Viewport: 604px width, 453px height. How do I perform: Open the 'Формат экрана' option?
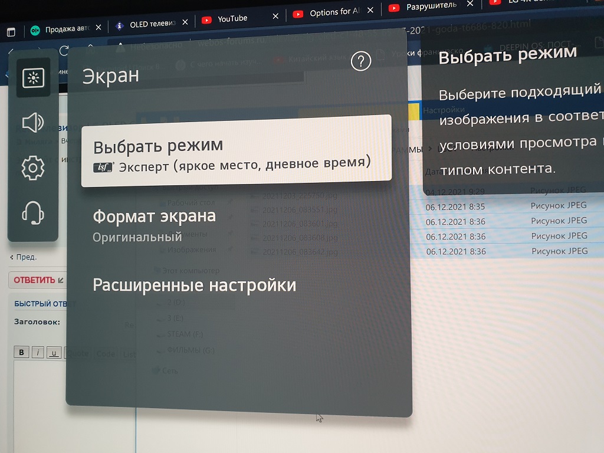tap(155, 224)
